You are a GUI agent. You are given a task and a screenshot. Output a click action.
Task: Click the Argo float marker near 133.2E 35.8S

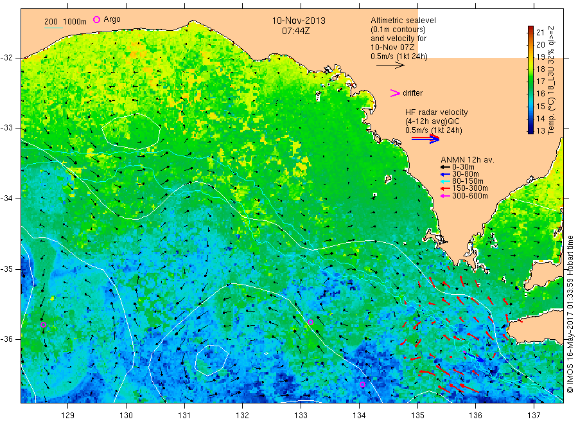coord(310,322)
